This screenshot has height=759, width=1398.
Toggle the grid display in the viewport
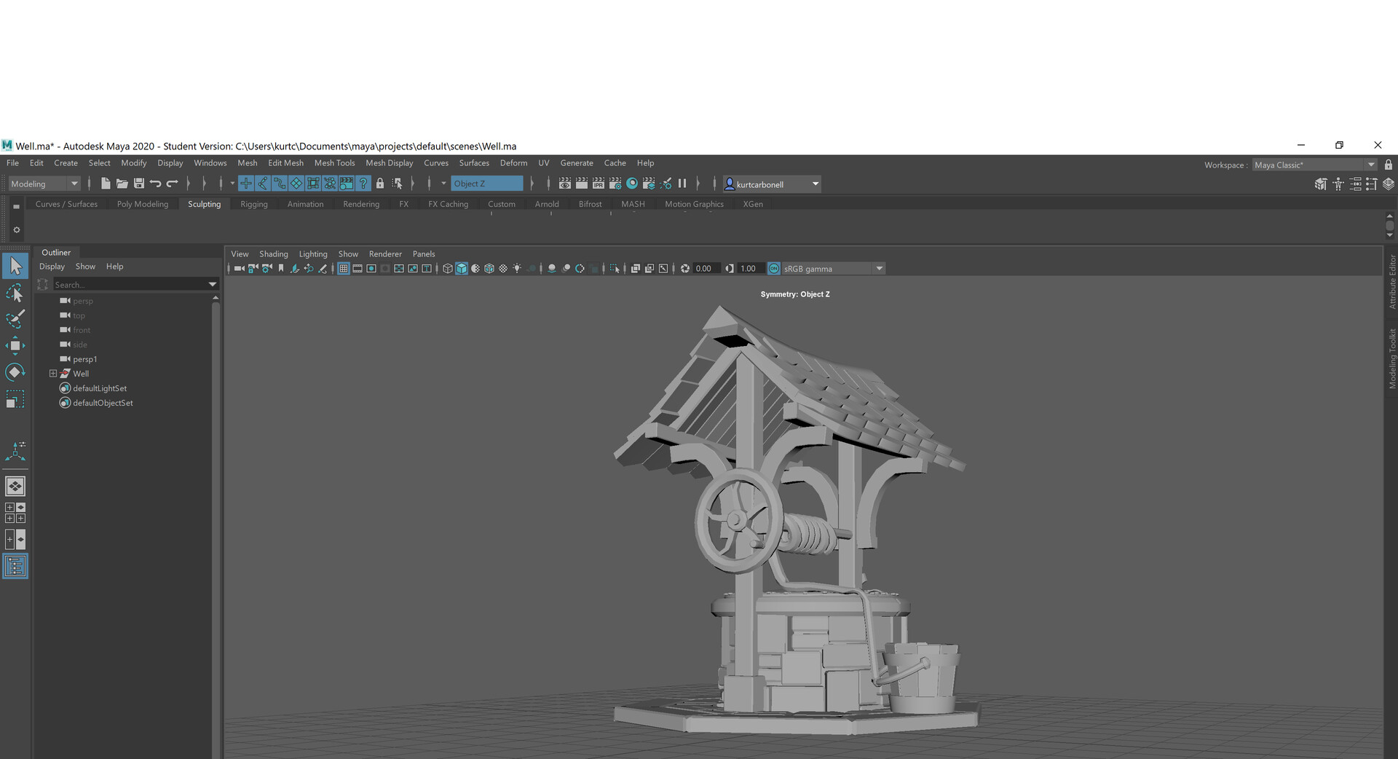click(343, 268)
